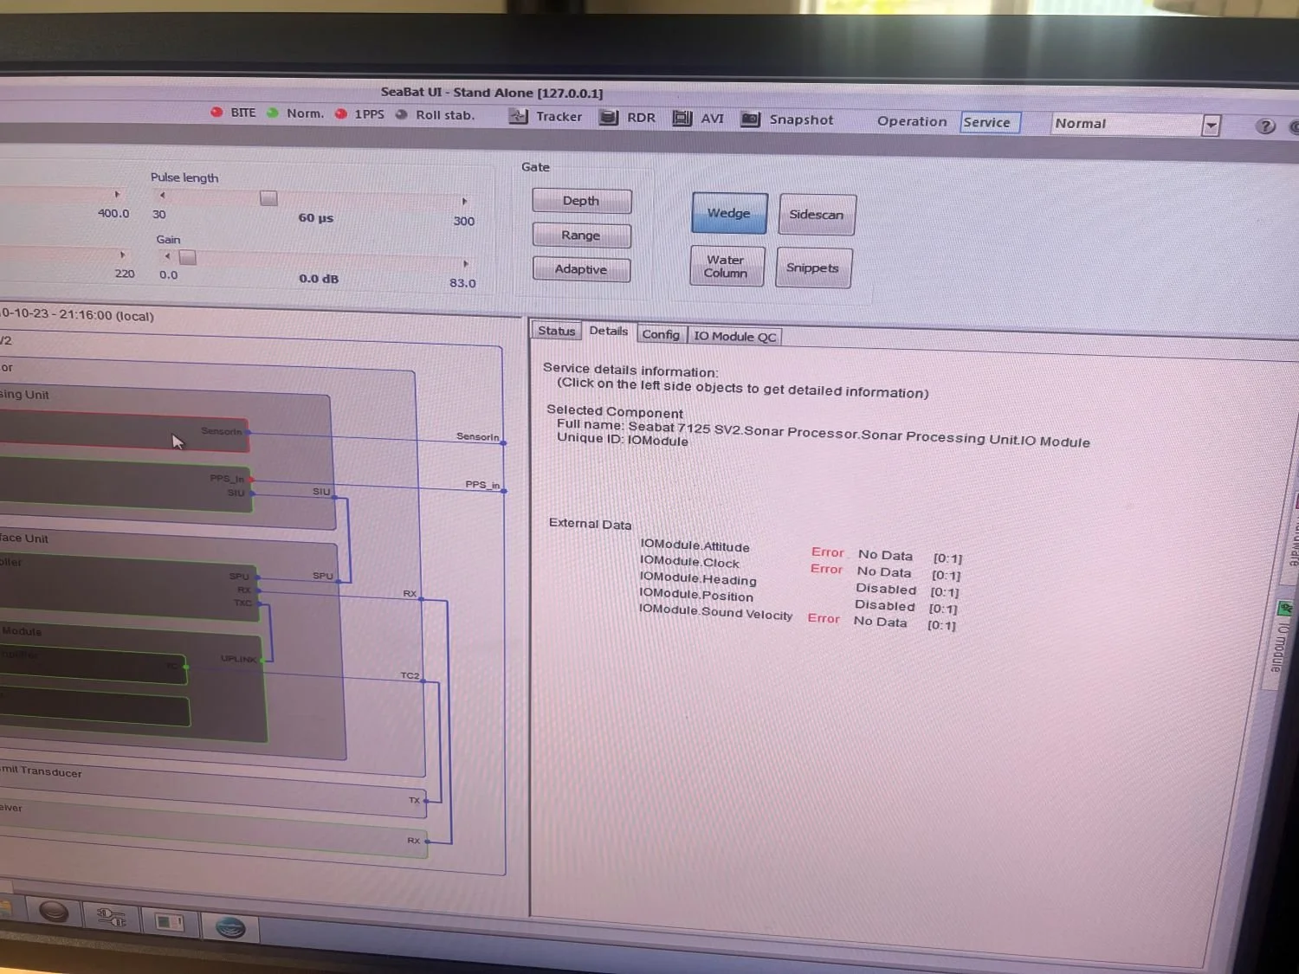Click the IOModule.Position row label
Image resolution: width=1299 pixels, height=974 pixels.
coord(696,595)
